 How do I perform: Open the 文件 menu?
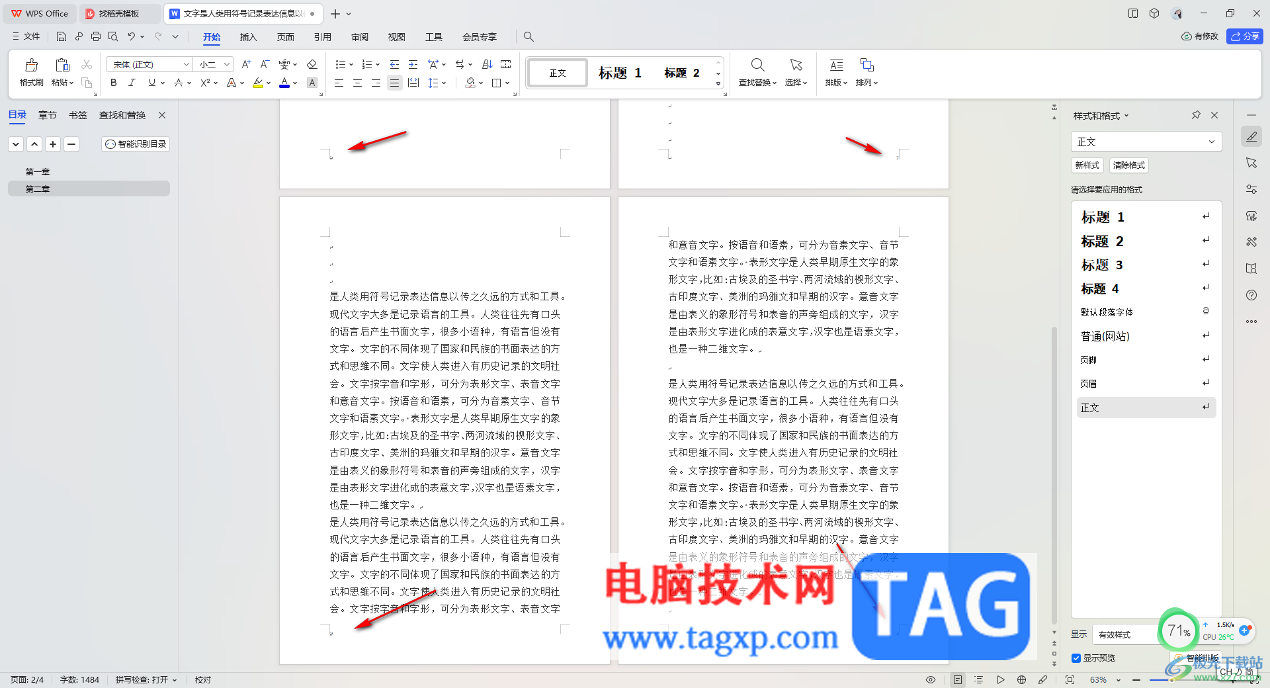tap(26, 36)
